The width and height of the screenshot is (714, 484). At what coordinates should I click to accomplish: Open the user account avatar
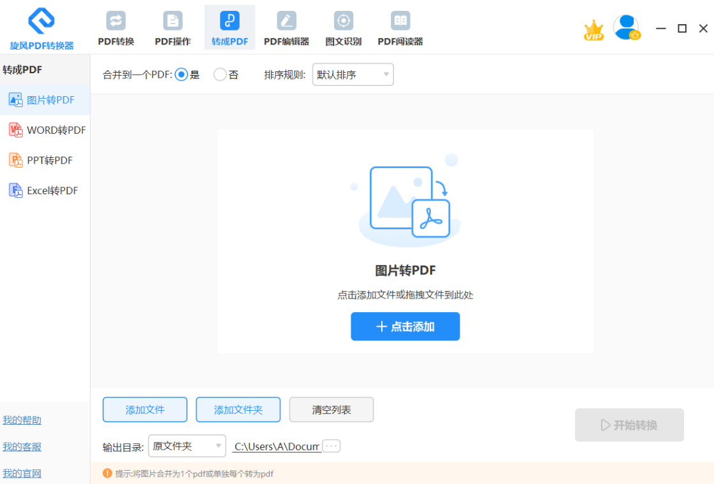pyautogui.click(x=626, y=27)
